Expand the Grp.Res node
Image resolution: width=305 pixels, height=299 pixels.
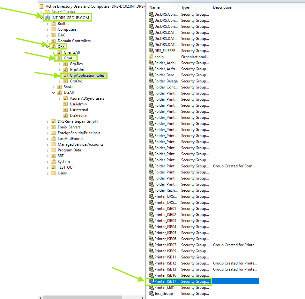[x=59, y=64]
